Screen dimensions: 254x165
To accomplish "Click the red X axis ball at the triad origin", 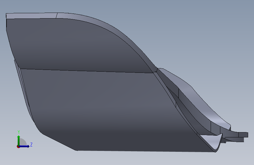I will click(18, 147).
